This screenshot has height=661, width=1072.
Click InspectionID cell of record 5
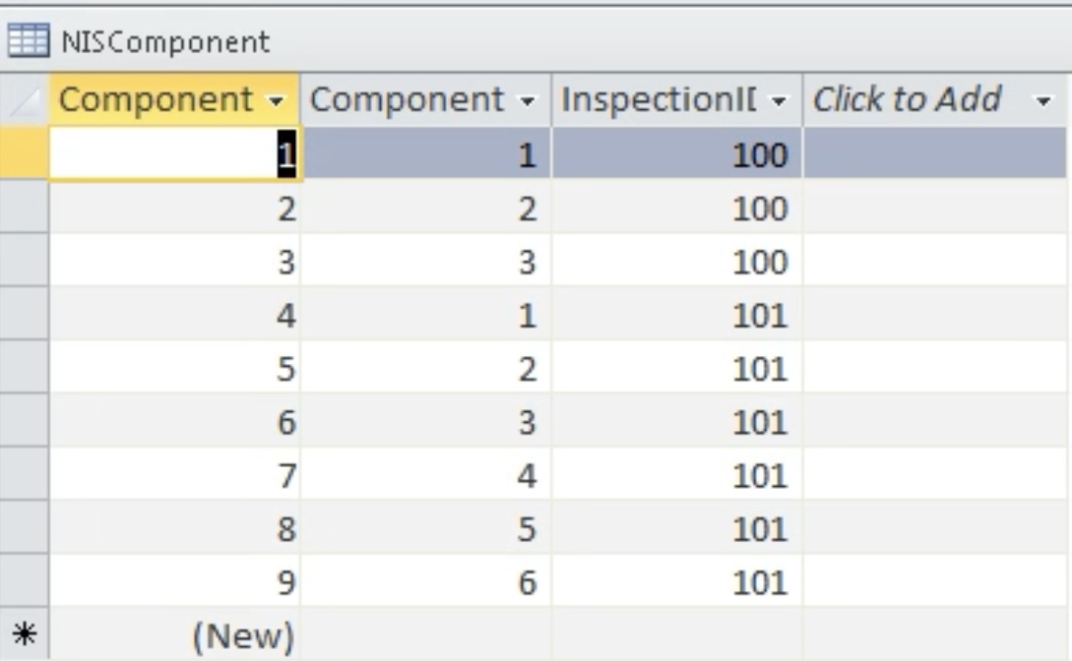(x=676, y=368)
